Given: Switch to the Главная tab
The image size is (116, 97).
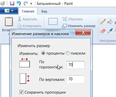Looking at the screenshot, I should 28,11.
